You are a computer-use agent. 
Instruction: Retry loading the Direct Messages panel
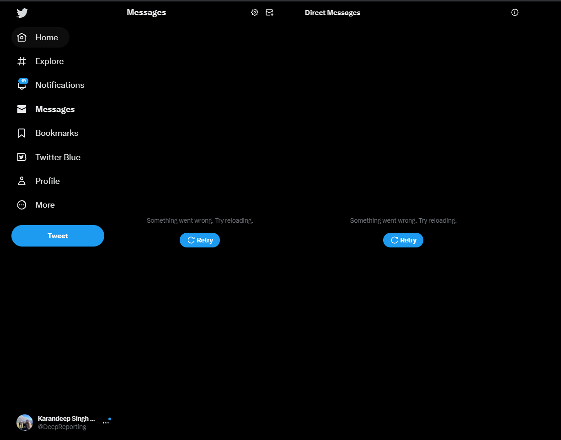(x=403, y=240)
